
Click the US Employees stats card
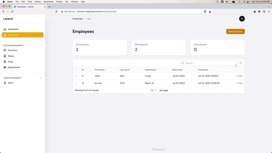[x=218, y=48]
